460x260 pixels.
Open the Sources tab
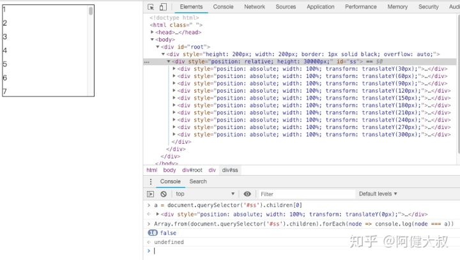286,7
